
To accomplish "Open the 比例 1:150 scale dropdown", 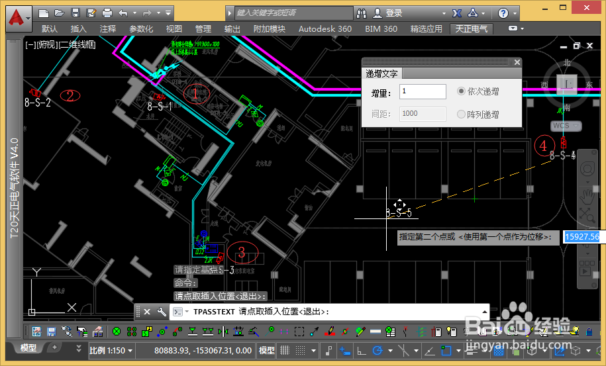I will [111, 351].
